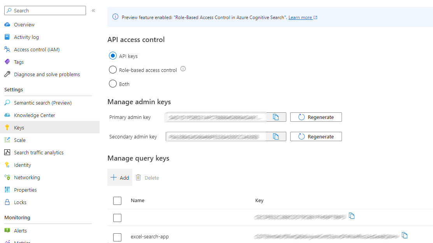Click the Access control (IAM) people icon
Screen dimensions: 433x243
coord(7,49)
